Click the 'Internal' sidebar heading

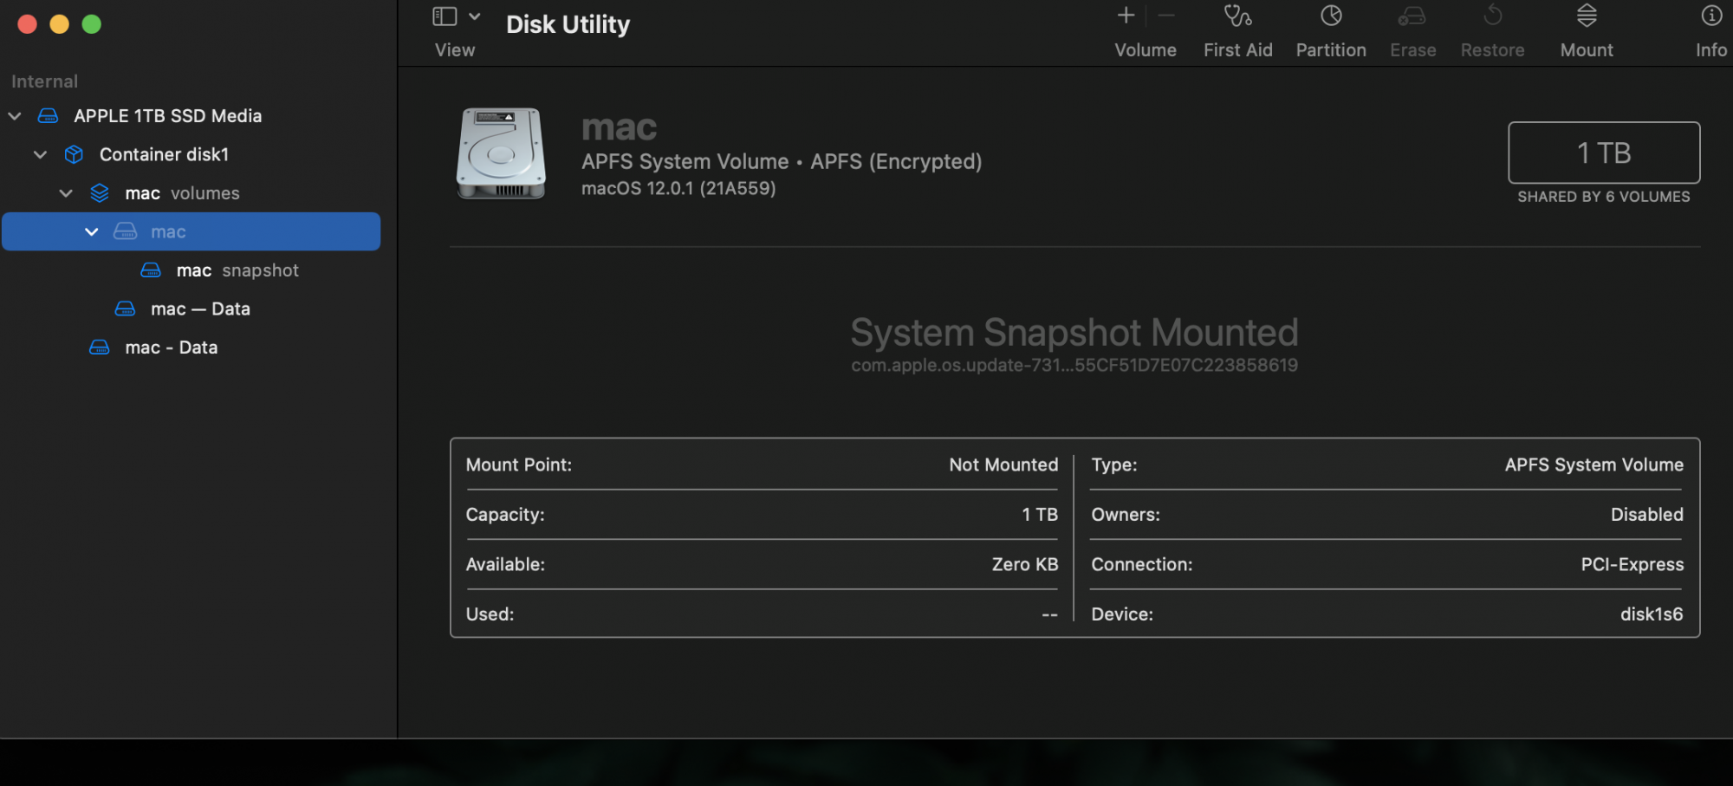45,81
